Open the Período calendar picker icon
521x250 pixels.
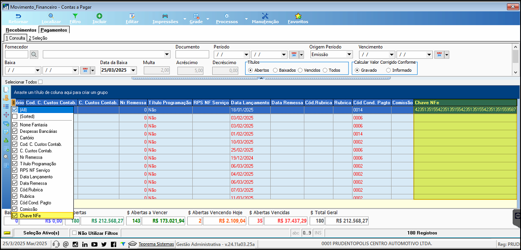click(294, 54)
